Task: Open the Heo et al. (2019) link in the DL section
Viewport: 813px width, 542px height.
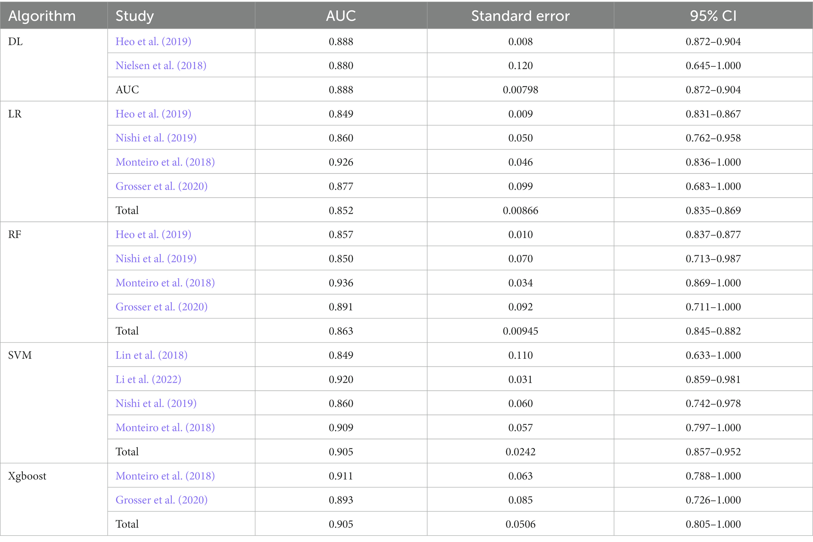Action: (153, 41)
